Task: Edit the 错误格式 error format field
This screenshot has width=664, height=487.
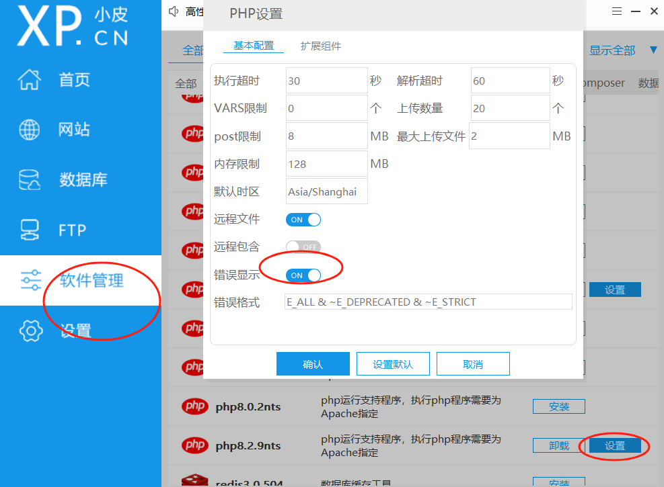Action: 428,302
